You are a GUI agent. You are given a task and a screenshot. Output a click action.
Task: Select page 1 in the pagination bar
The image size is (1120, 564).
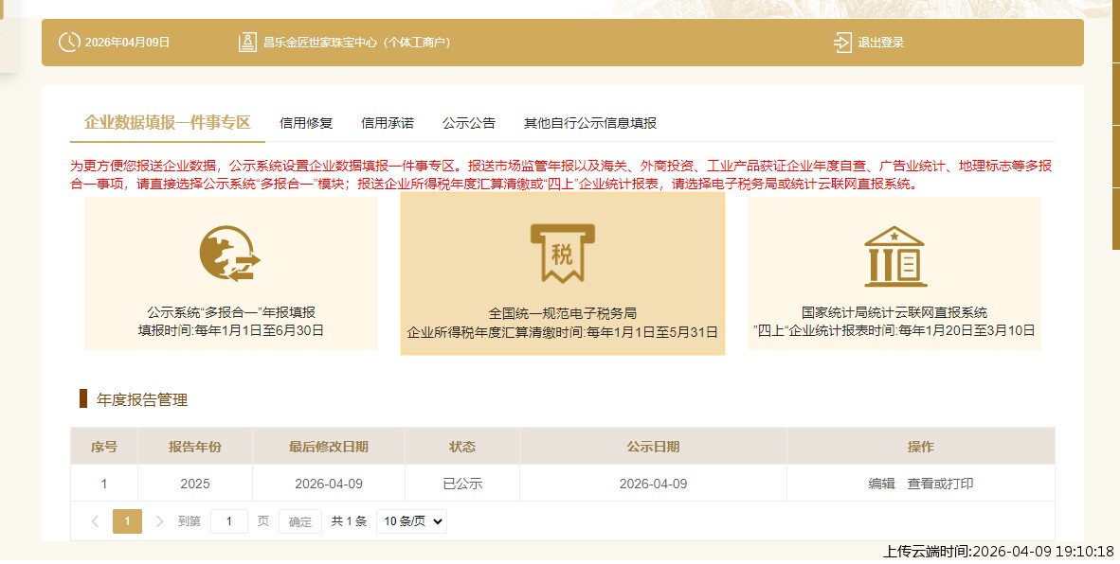coord(127,521)
